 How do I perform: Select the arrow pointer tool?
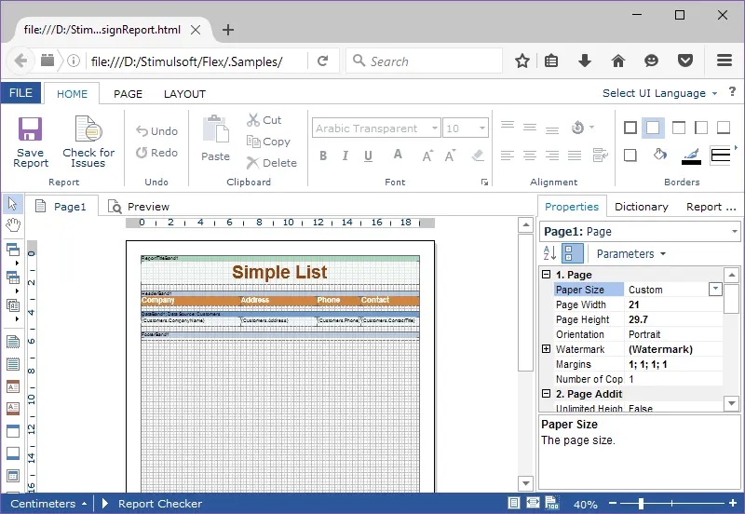coord(12,204)
